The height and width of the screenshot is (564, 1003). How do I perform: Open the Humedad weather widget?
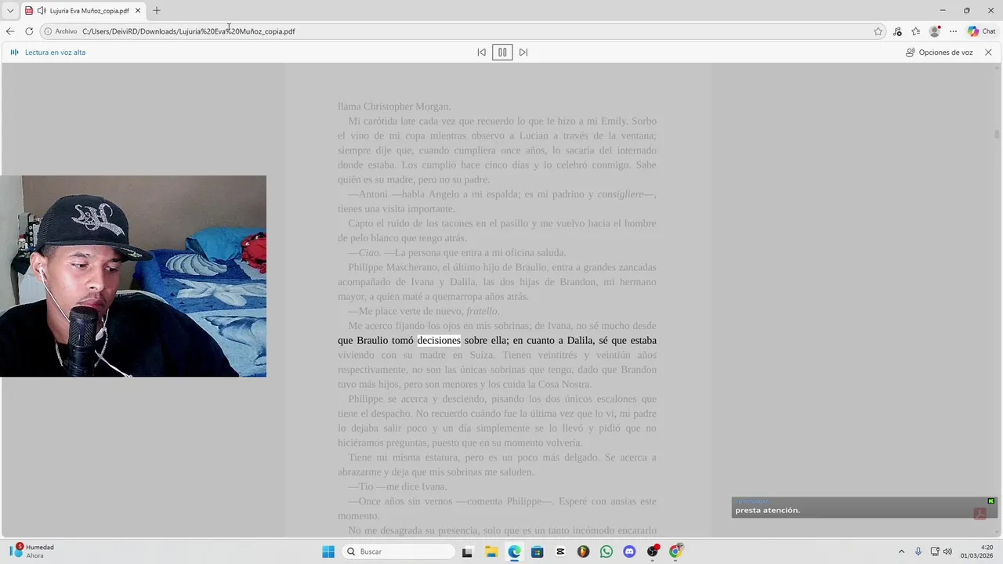31,551
